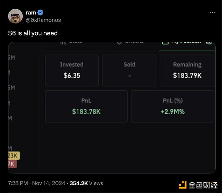
Task: Click the Nov 14, 2024 date
Action: click(x=49, y=183)
